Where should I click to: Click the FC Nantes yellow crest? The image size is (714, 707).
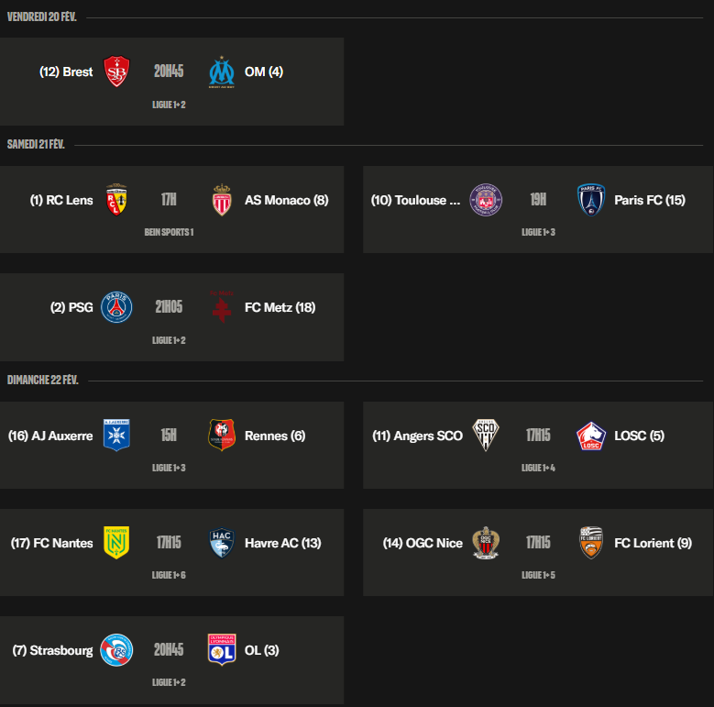(x=116, y=543)
